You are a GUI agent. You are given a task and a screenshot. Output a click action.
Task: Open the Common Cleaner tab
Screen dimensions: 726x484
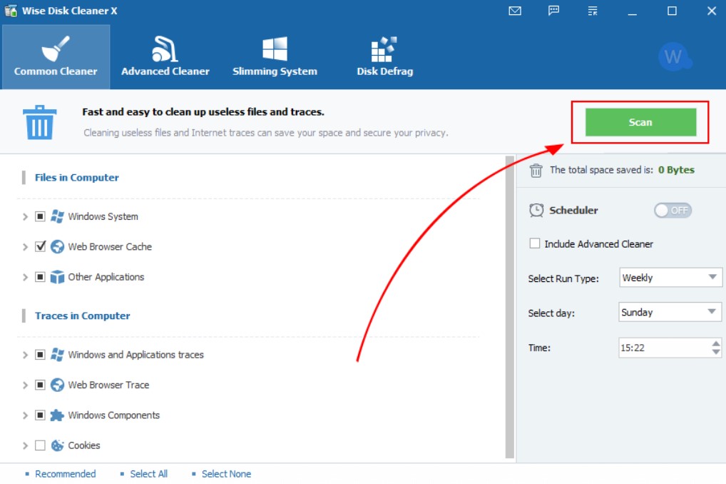(56, 56)
